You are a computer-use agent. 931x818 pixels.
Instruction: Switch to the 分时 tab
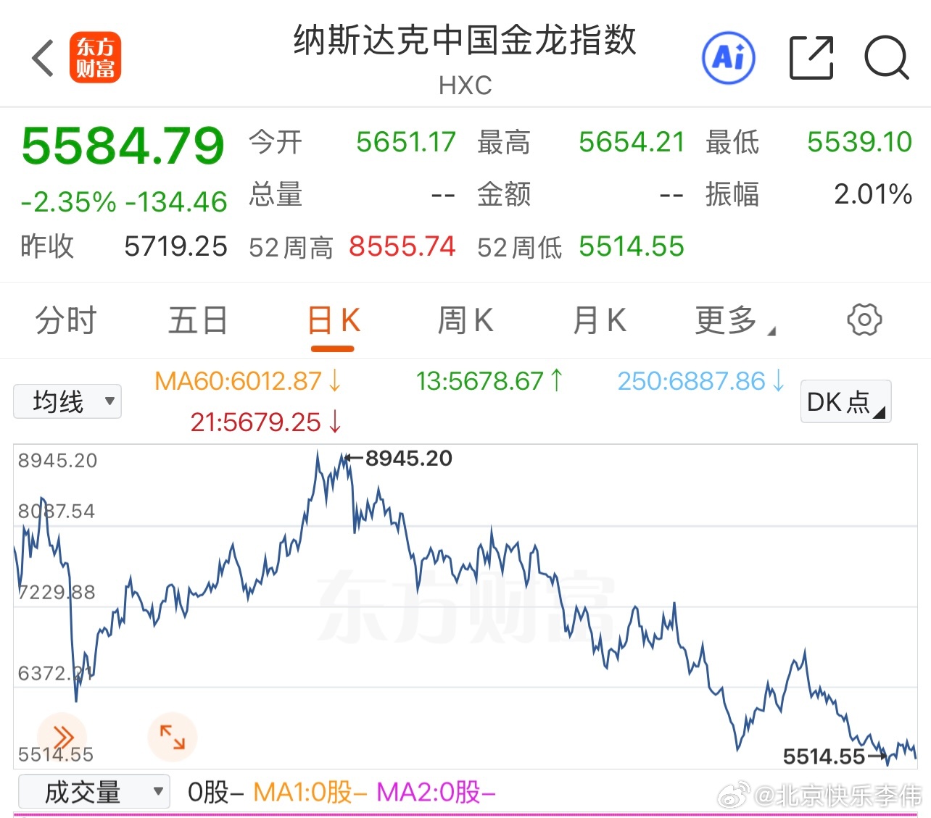tap(66, 320)
